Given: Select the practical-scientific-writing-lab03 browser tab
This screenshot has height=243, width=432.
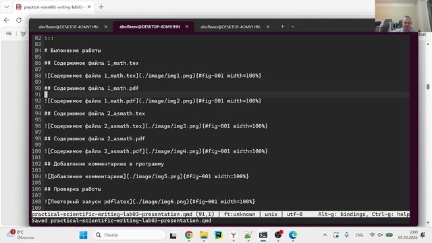Looking at the screenshot, I should (53, 7).
